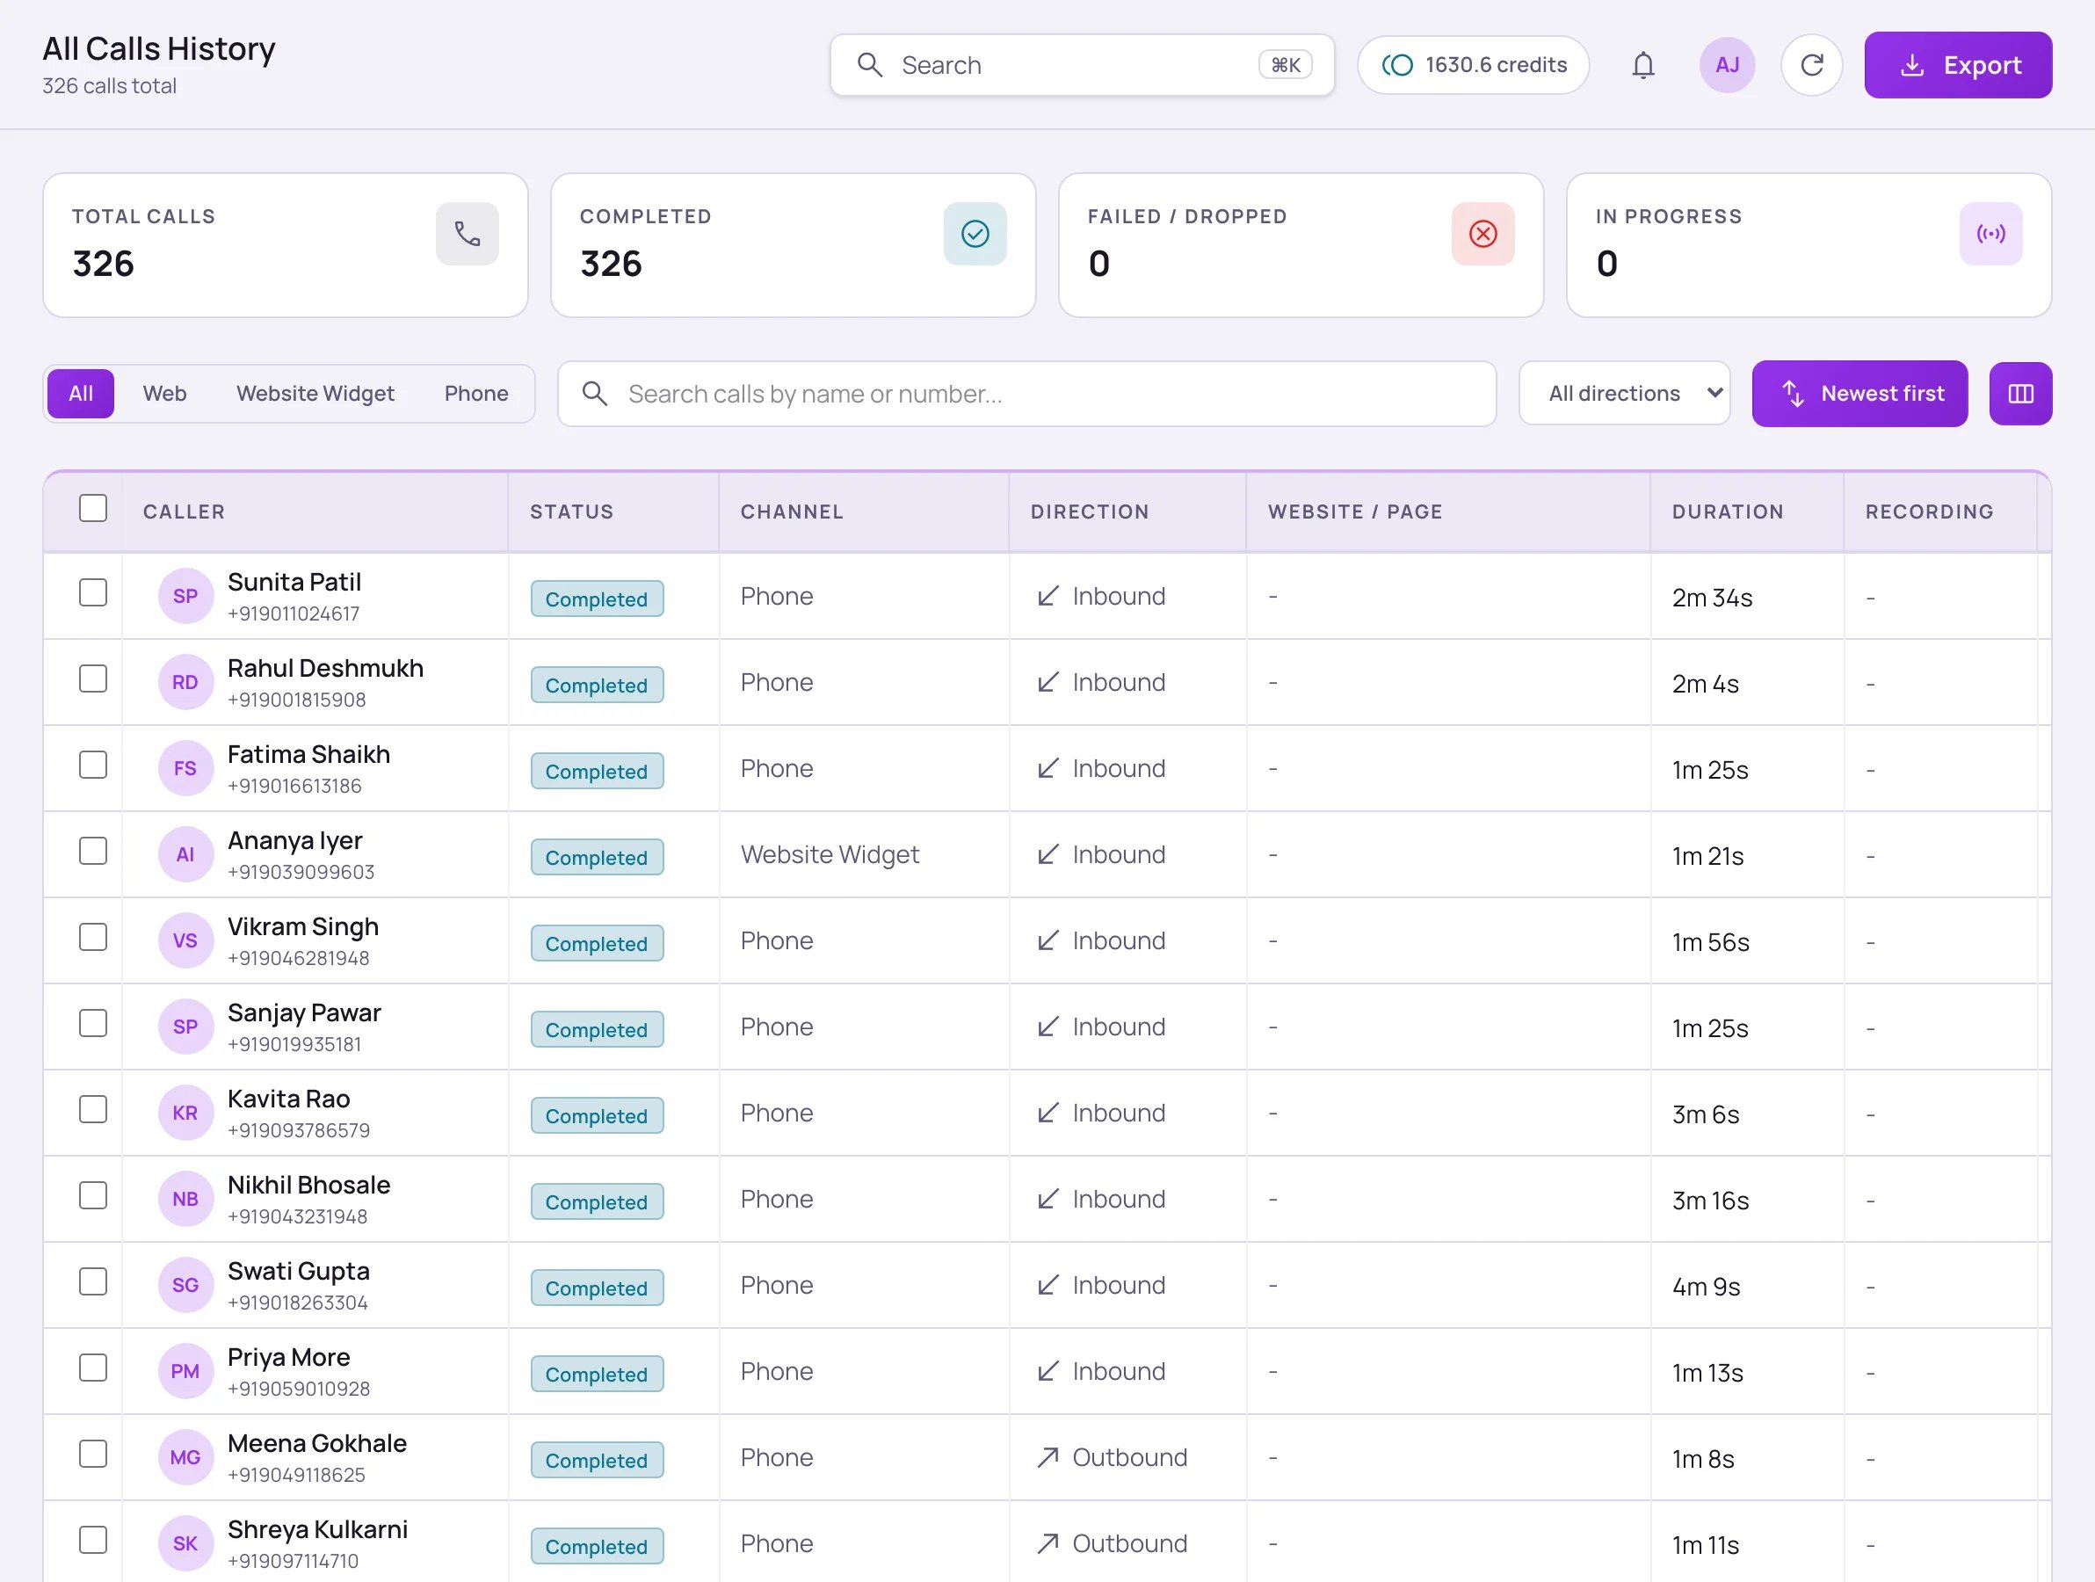The width and height of the screenshot is (2095, 1582).
Task: Click the inbound arrow in Sunita Patil row
Action: [x=1047, y=597]
